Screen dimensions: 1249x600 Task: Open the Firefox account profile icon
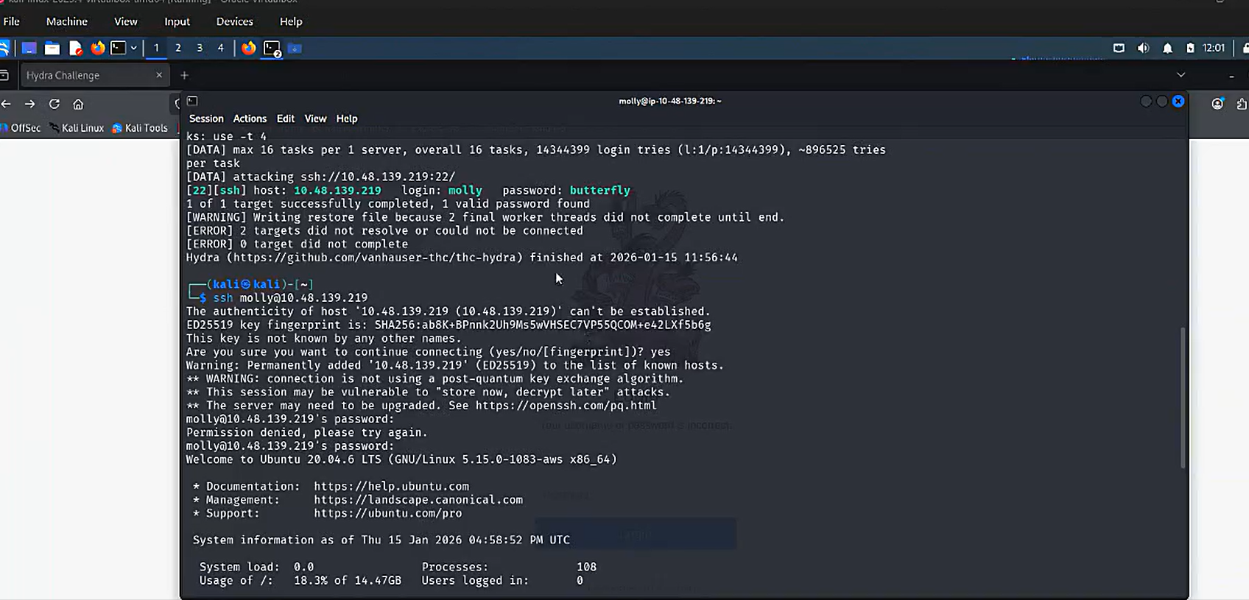point(1217,104)
